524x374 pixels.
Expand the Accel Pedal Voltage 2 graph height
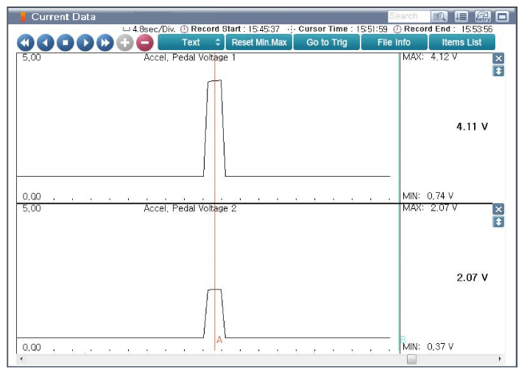pos(498,222)
